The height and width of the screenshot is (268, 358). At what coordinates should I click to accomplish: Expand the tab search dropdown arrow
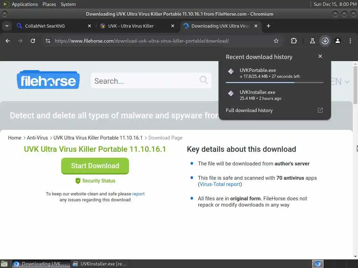point(7,26)
